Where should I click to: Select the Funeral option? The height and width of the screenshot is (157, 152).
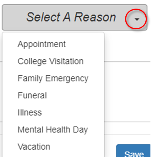[32, 95]
